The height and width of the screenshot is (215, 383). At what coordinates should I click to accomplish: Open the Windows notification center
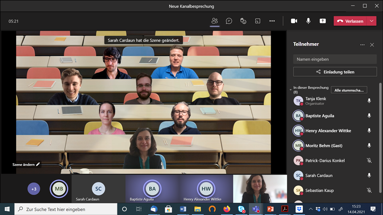pyautogui.click(x=373, y=209)
